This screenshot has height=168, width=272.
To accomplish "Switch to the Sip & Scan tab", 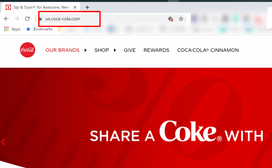I will pos(40,7).
